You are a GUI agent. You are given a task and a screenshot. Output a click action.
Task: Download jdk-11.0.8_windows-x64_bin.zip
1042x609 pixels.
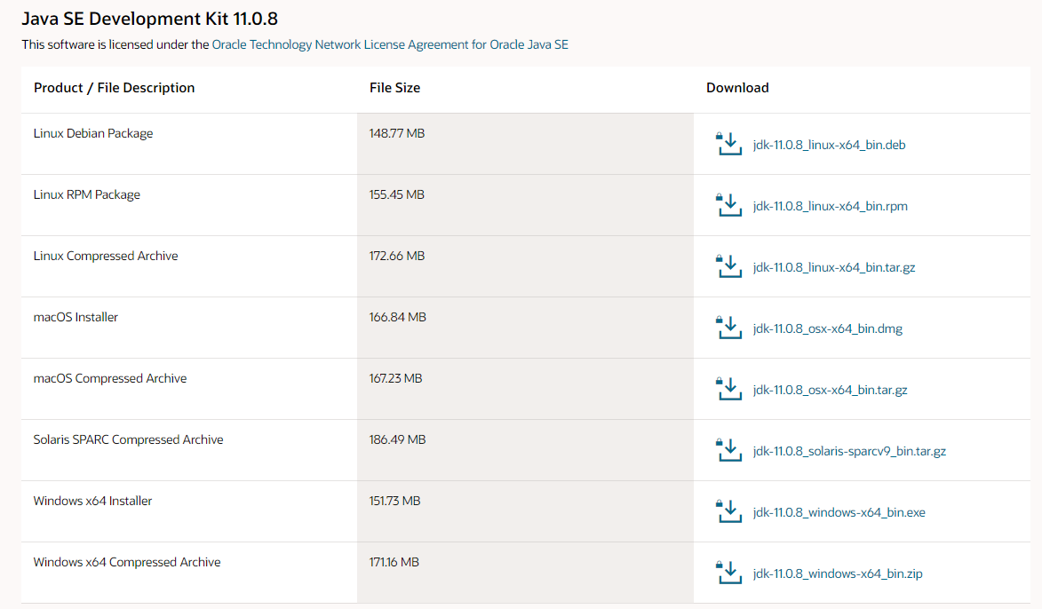click(838, 573)
